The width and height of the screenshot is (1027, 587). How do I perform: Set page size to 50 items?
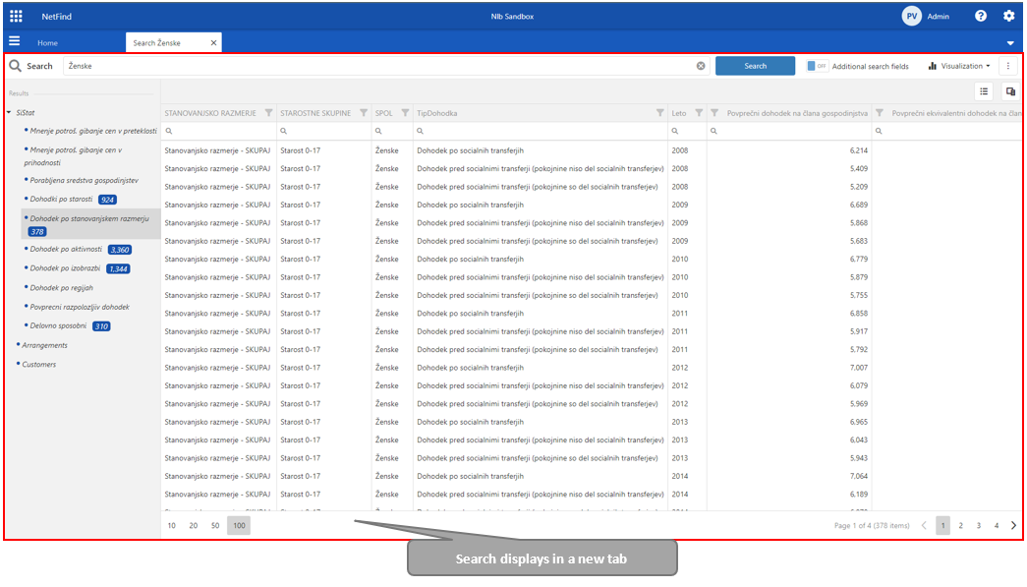[x=215, y=526]
